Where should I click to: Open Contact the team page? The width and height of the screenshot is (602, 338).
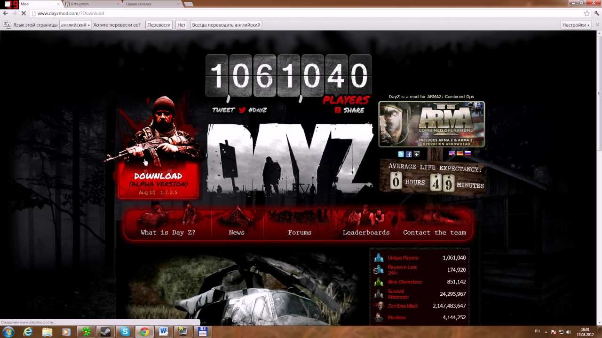click(x=435, y=232)
